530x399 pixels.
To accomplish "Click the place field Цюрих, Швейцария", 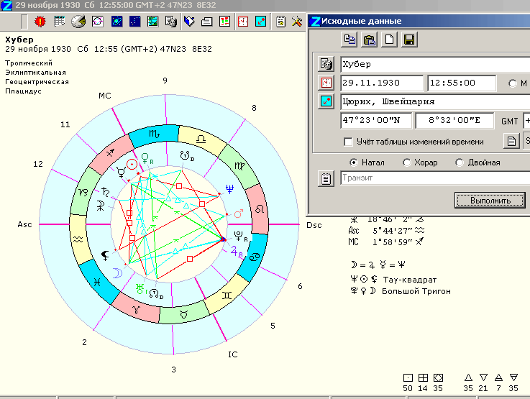I will 435,101.
